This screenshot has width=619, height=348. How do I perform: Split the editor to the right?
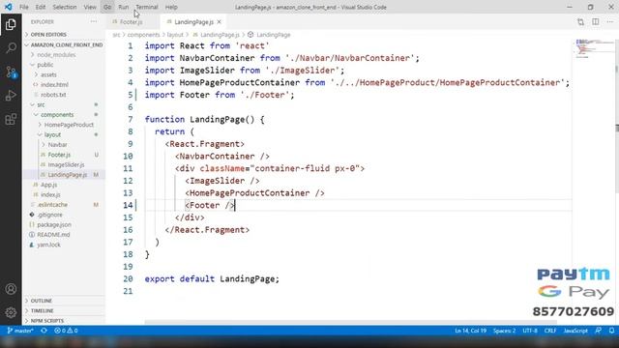(x=596, y=22)
